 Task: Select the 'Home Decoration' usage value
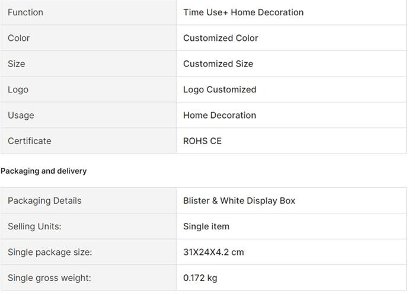219,116
